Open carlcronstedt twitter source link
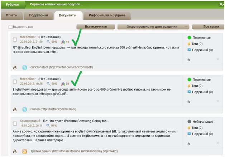Viewport: 225px width, 157px height. [x=62, y=67]
